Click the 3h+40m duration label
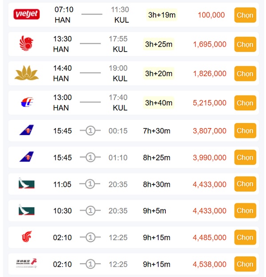This screenshot has width=266, height=277. point(159,103)
